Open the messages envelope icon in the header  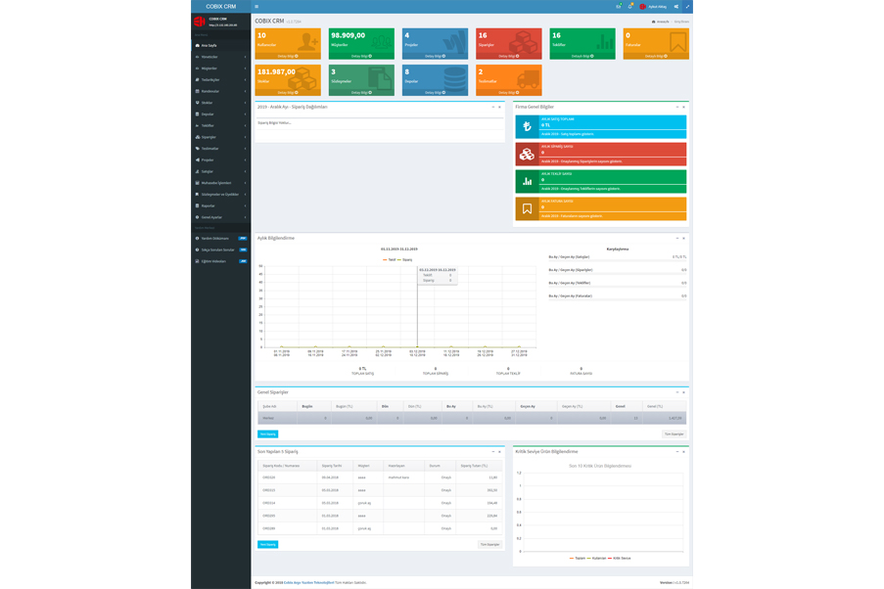pos(619,7)
